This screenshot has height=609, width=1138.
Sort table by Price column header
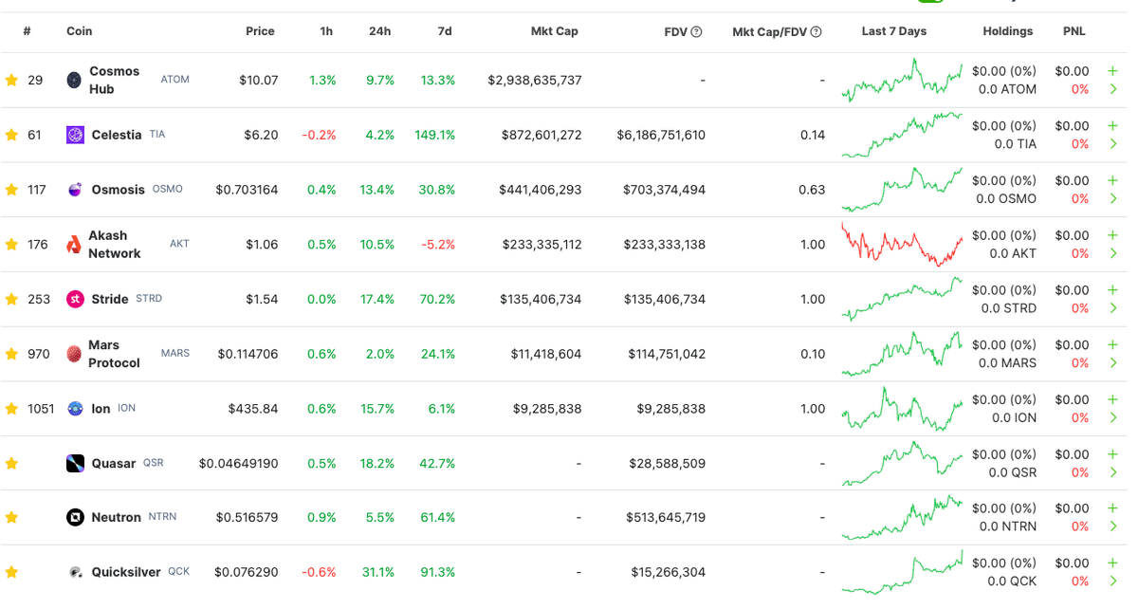pos(260,31)
